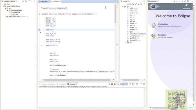Screen dimensions: 196x110
Task: Open the Overview link on Welcome page
Action: (163, 24)
